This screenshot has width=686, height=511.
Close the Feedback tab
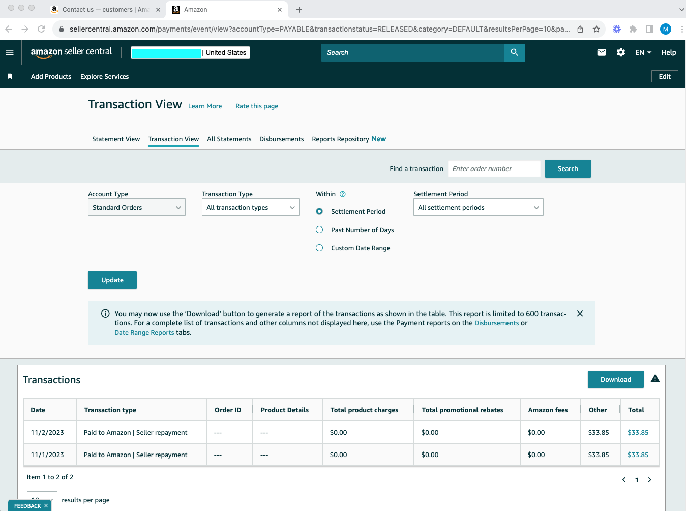(x=46, y=506)
